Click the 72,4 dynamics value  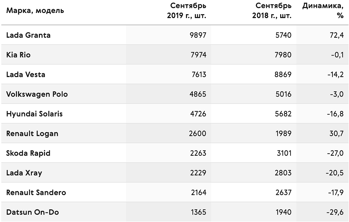coord(337,35)
